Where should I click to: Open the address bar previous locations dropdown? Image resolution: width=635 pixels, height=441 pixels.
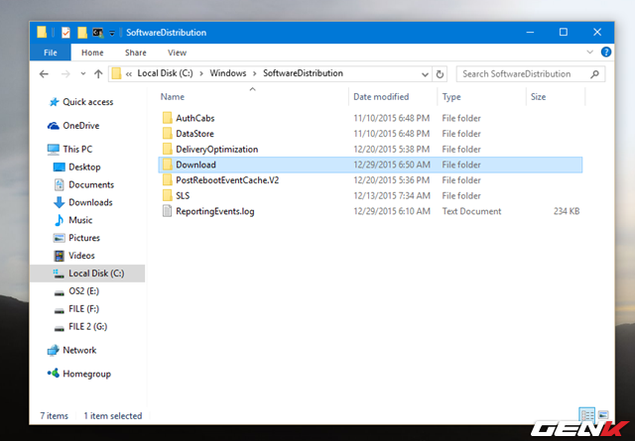point(431,73)
